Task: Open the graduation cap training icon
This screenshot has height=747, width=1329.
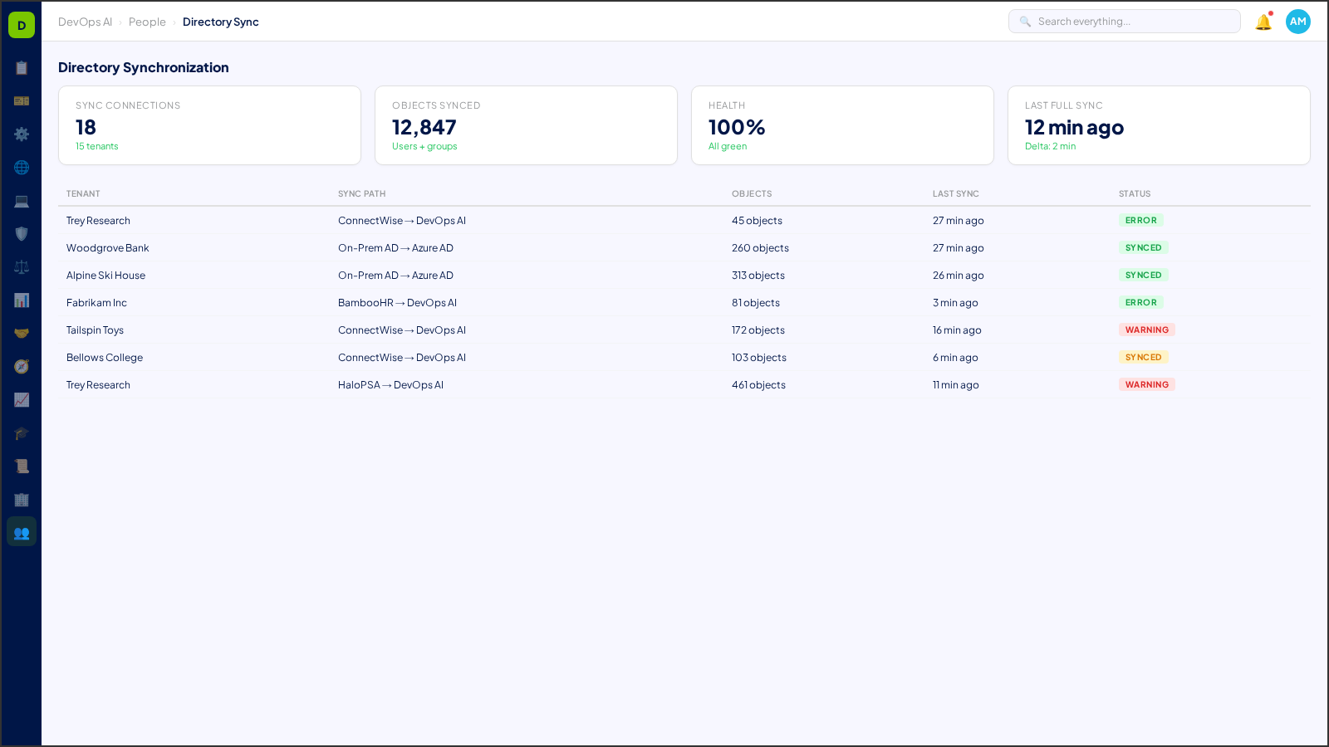Action: point(22,433)
